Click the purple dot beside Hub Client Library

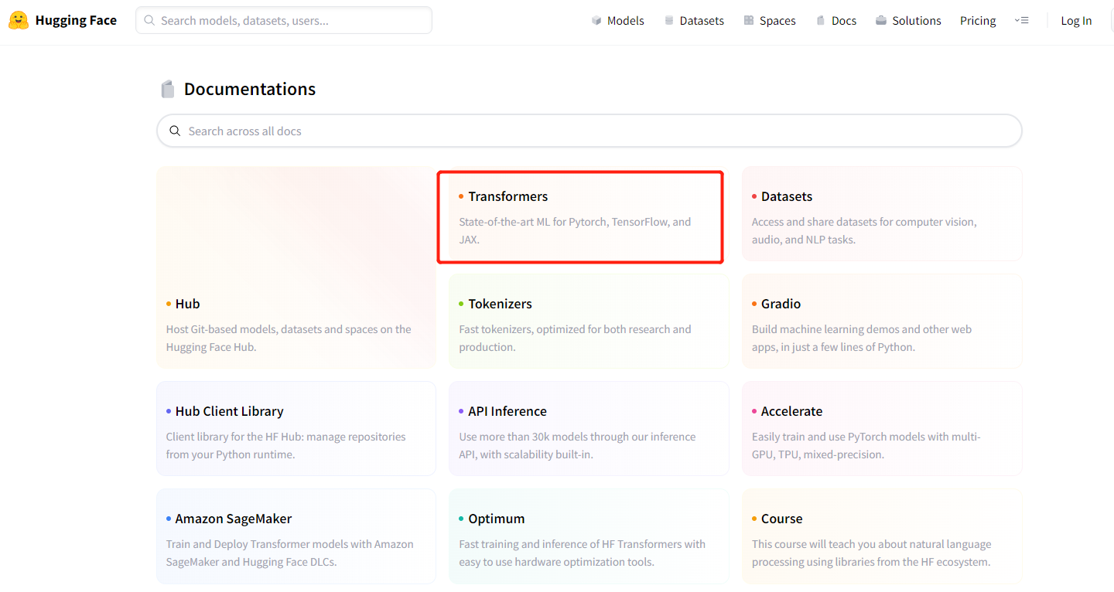point(169,411)
